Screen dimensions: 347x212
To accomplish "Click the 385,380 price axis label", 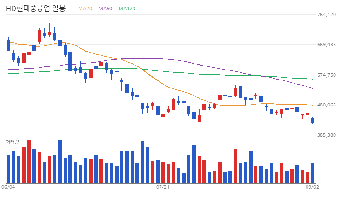I will tap(326, 135).
